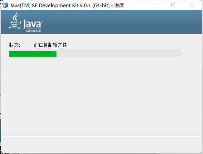Close the Java SE Development Kit installer
The width and height of the screenshot is (203, 154).
(x=192, y=5)
